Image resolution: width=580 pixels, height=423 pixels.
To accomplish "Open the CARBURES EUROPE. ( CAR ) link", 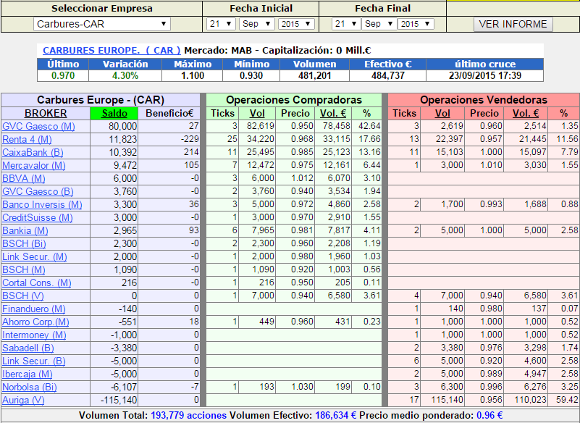I will [112, 50].
